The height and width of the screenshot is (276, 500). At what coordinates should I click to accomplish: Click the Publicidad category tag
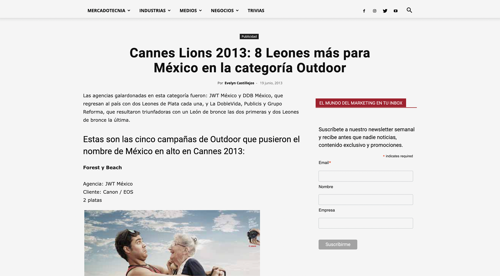tap(249, 36)
